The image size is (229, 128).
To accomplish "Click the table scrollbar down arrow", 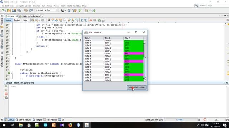I will pyautogui.click(x=145, y=80).
